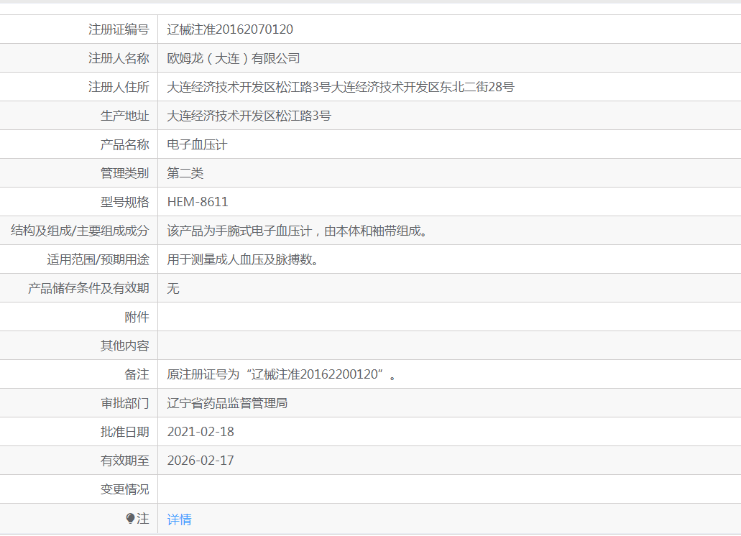Click the 生产地址 field label

point(125,116)
